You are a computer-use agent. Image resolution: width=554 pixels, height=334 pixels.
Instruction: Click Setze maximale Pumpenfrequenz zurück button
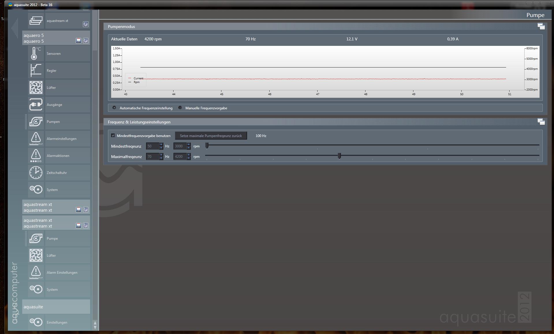pos(211,136)
